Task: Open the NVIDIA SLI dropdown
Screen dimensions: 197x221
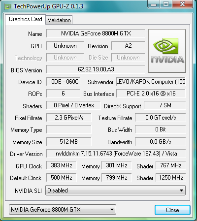Action: point(115,190)
